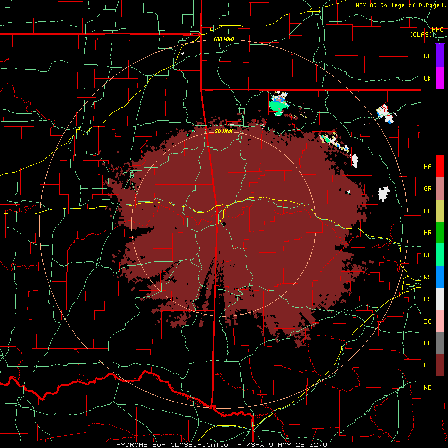Click the BI legend label
This screenshot has height=448, width=448.
pyautogui.click(x=428, y=365)
